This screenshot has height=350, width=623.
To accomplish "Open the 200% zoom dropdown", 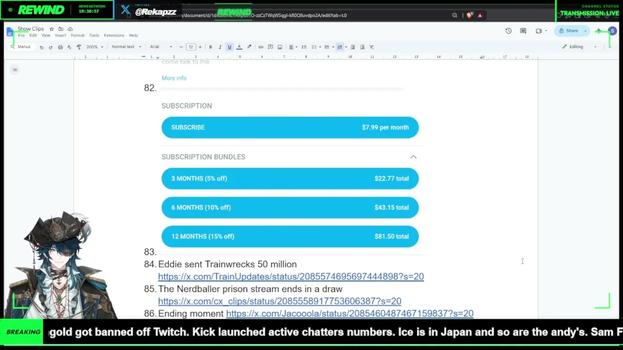I will [94, 47].
